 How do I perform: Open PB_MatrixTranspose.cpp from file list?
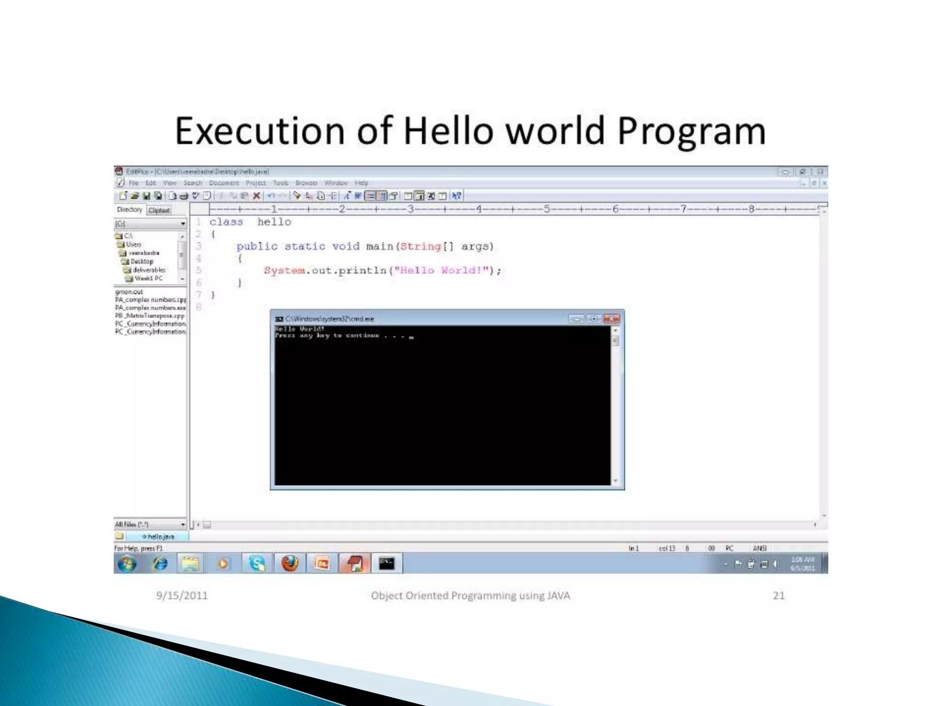(x=149, y=316)
